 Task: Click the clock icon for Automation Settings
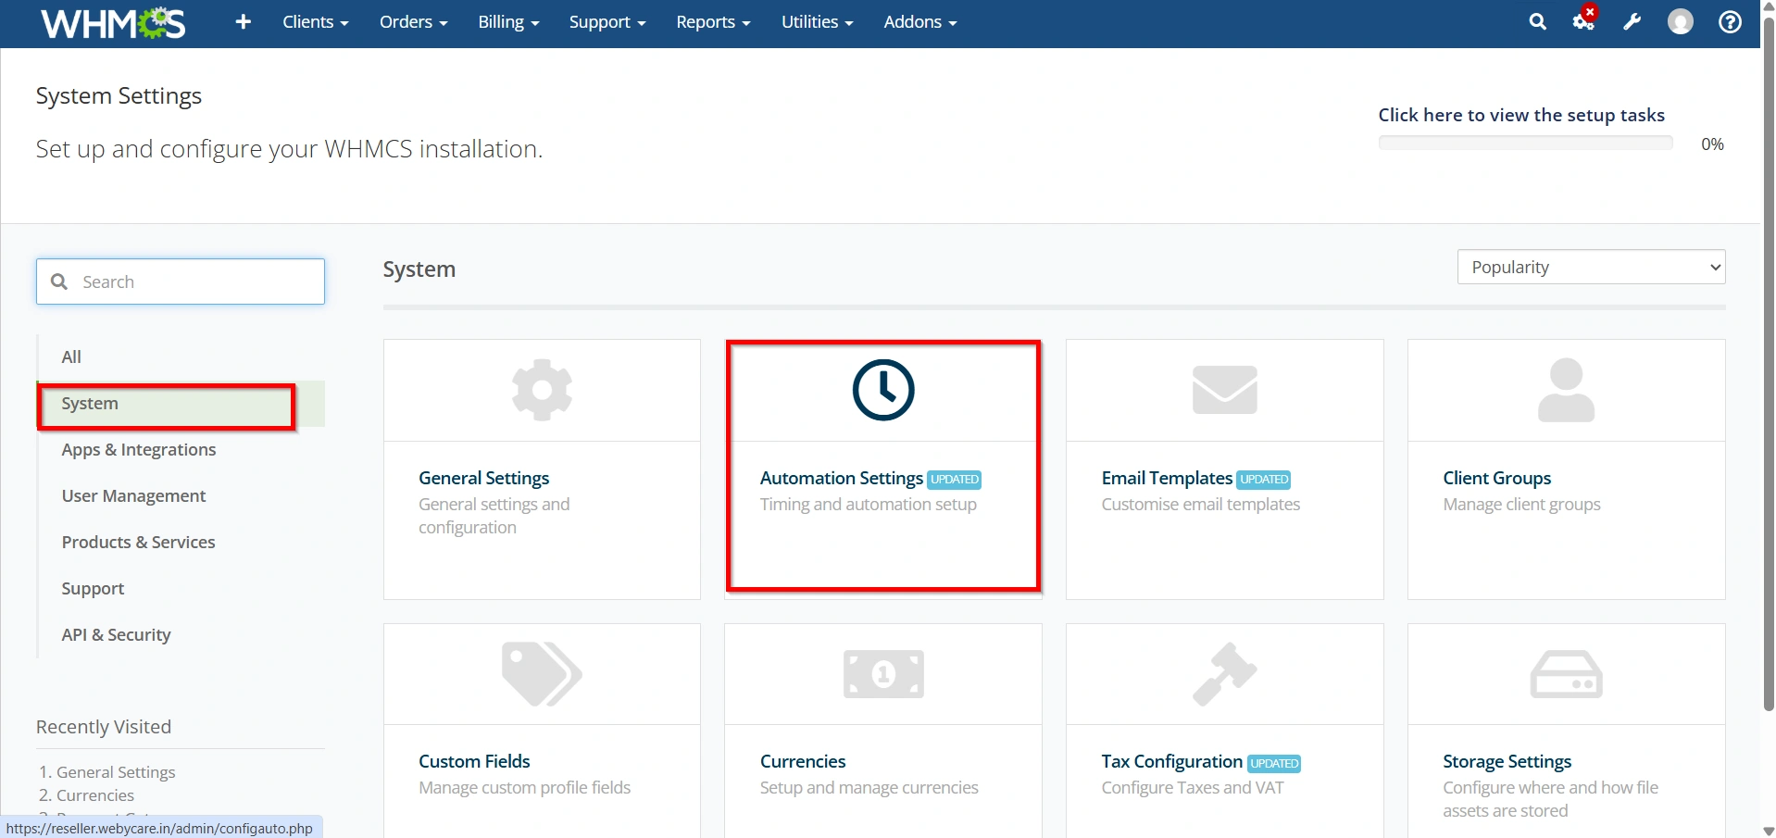point(883,390)
